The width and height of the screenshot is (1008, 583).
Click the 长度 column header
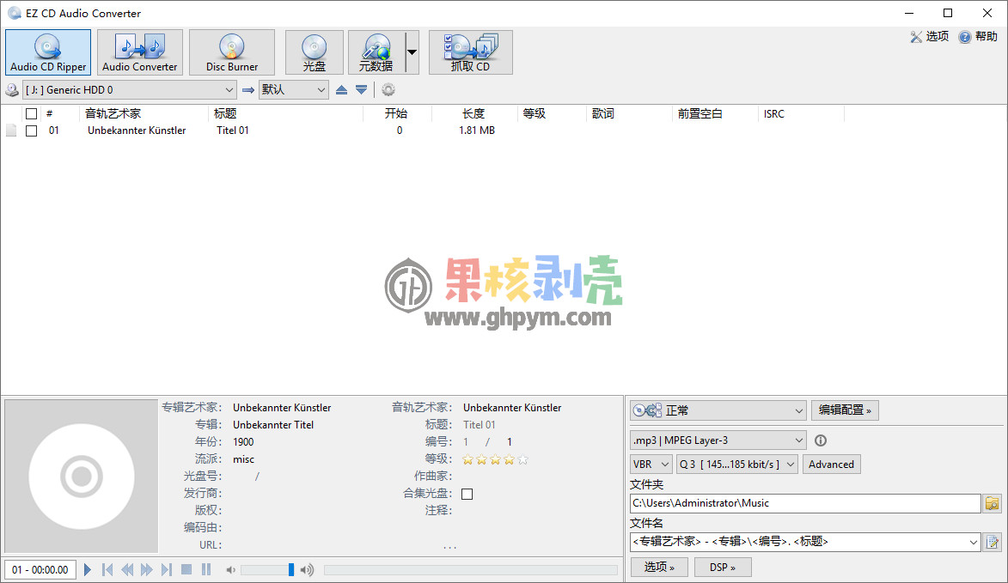[473, 113]
